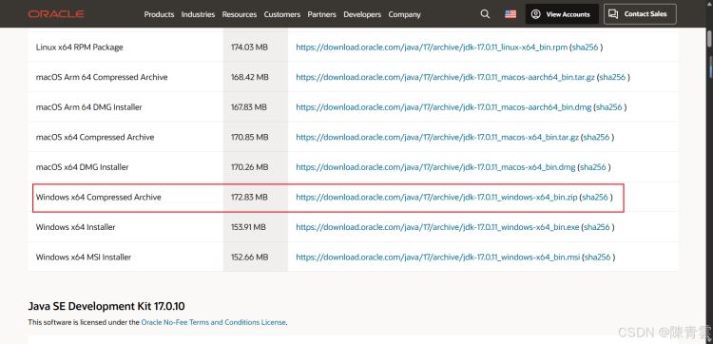Image resolution: width=713 pixels, height=344 pixels.
Task: Click the Oracle logo
Action: pos(55,14)
